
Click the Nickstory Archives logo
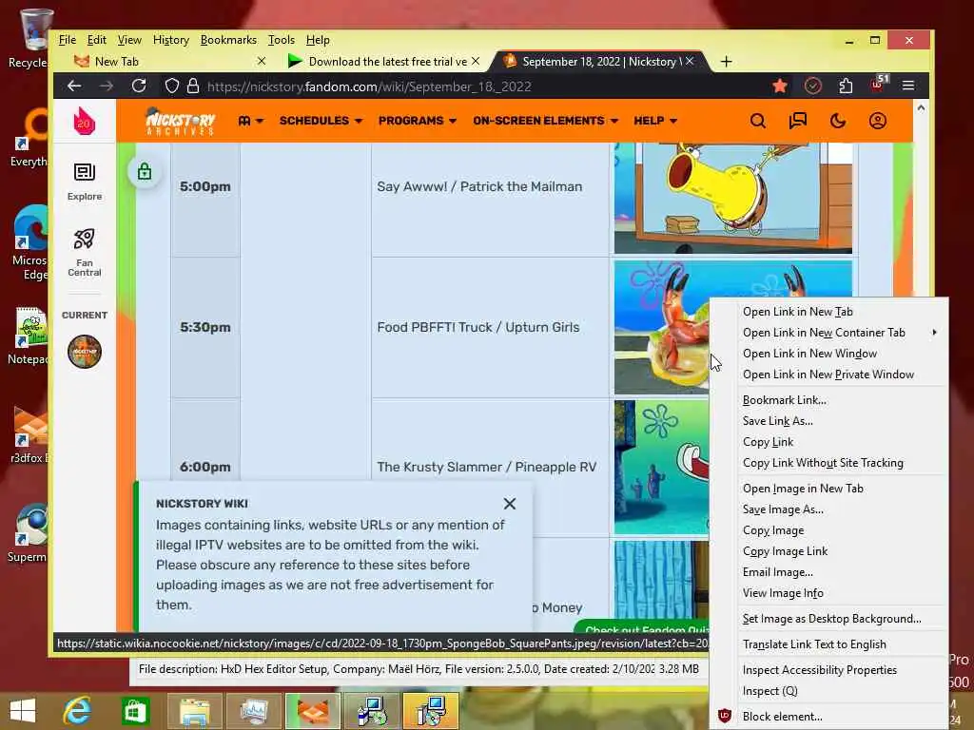coord(180,121)
